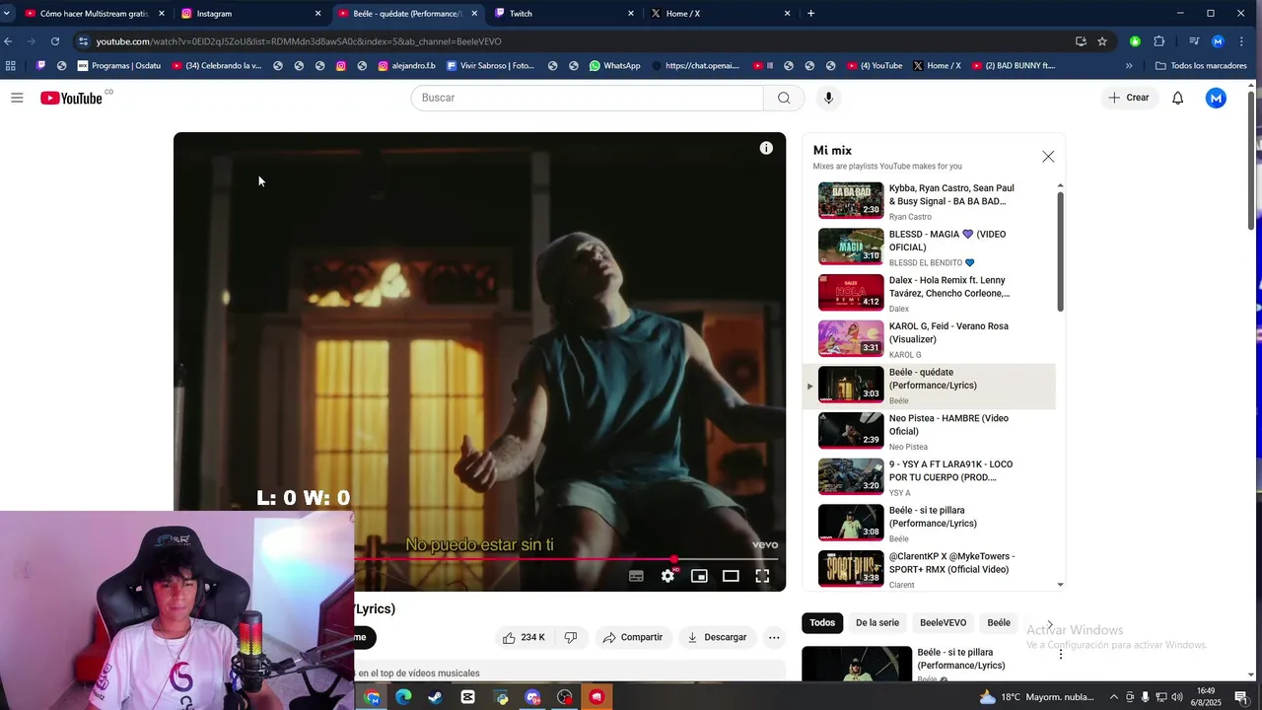Open a new browser tab

[x=810, y=13]
